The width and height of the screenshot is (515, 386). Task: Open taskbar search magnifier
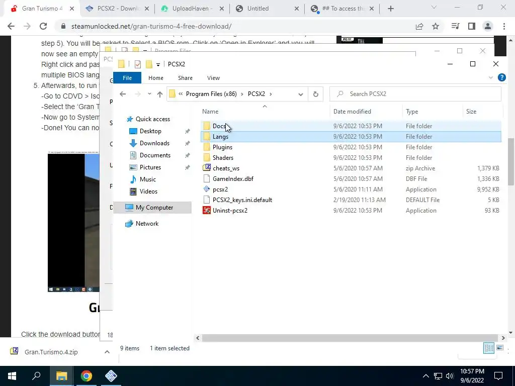coord(36,376)
